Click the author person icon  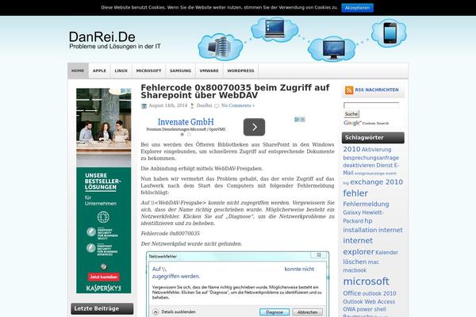point(192,106)
